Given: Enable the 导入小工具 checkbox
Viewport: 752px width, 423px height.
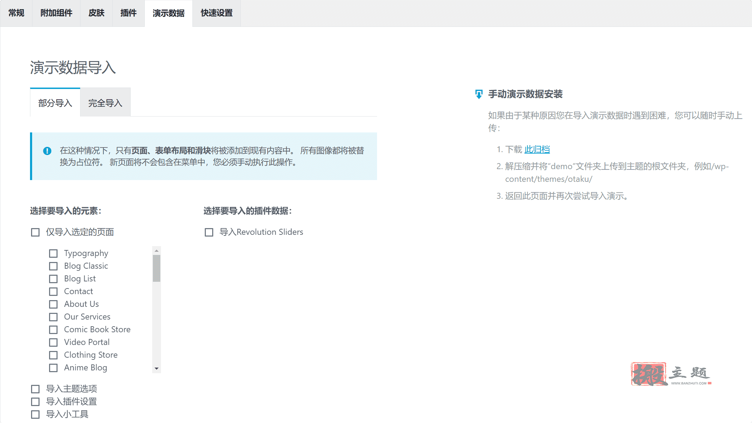Looking at the screenshot, I should pyautogui.click(x=35, y=415).
